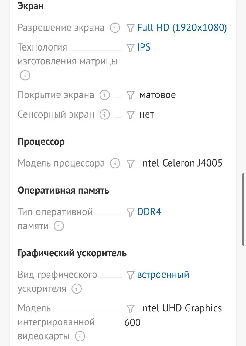
Task: Follow the IPS technology link
Action: (x=144, y=47)
